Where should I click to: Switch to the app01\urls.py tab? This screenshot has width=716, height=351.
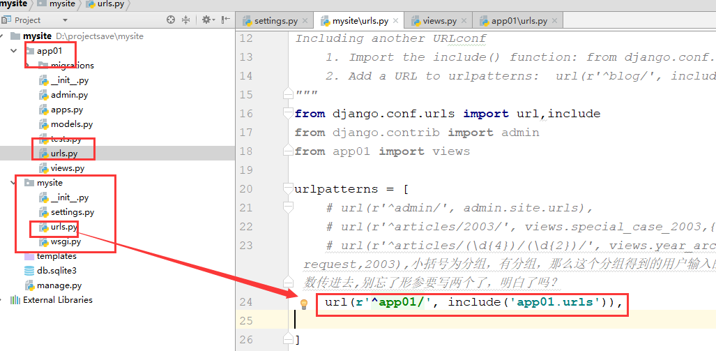pyautogui.click(x=519, y=21)
